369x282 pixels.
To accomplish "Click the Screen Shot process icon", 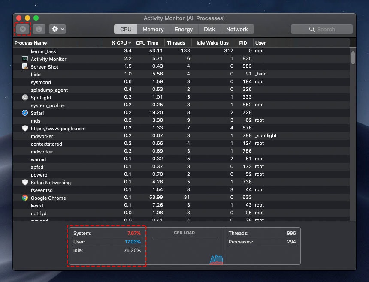I will (x=25, y=66).
